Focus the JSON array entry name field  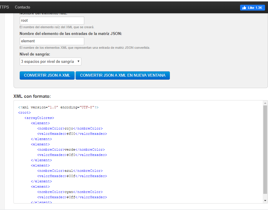tap(52, 41)
